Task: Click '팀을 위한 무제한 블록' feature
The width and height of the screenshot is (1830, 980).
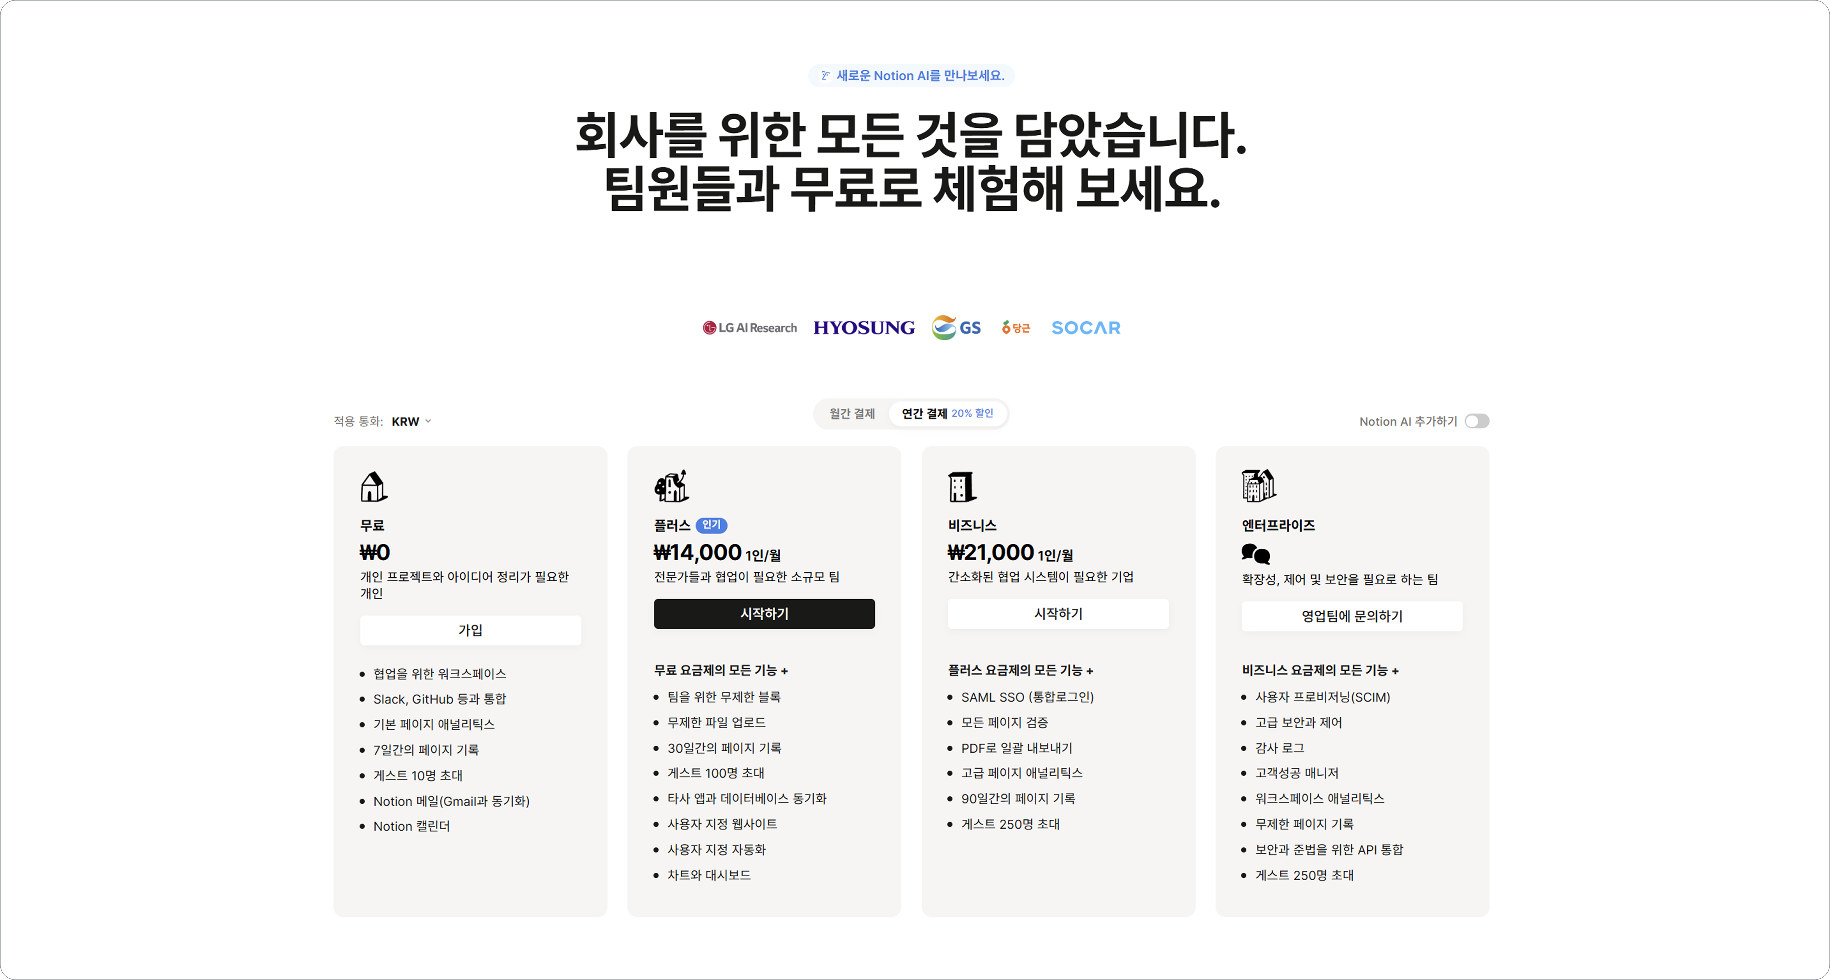Action: (724, 697)
